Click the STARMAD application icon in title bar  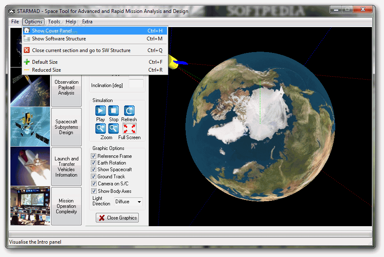tap(12, 11)
